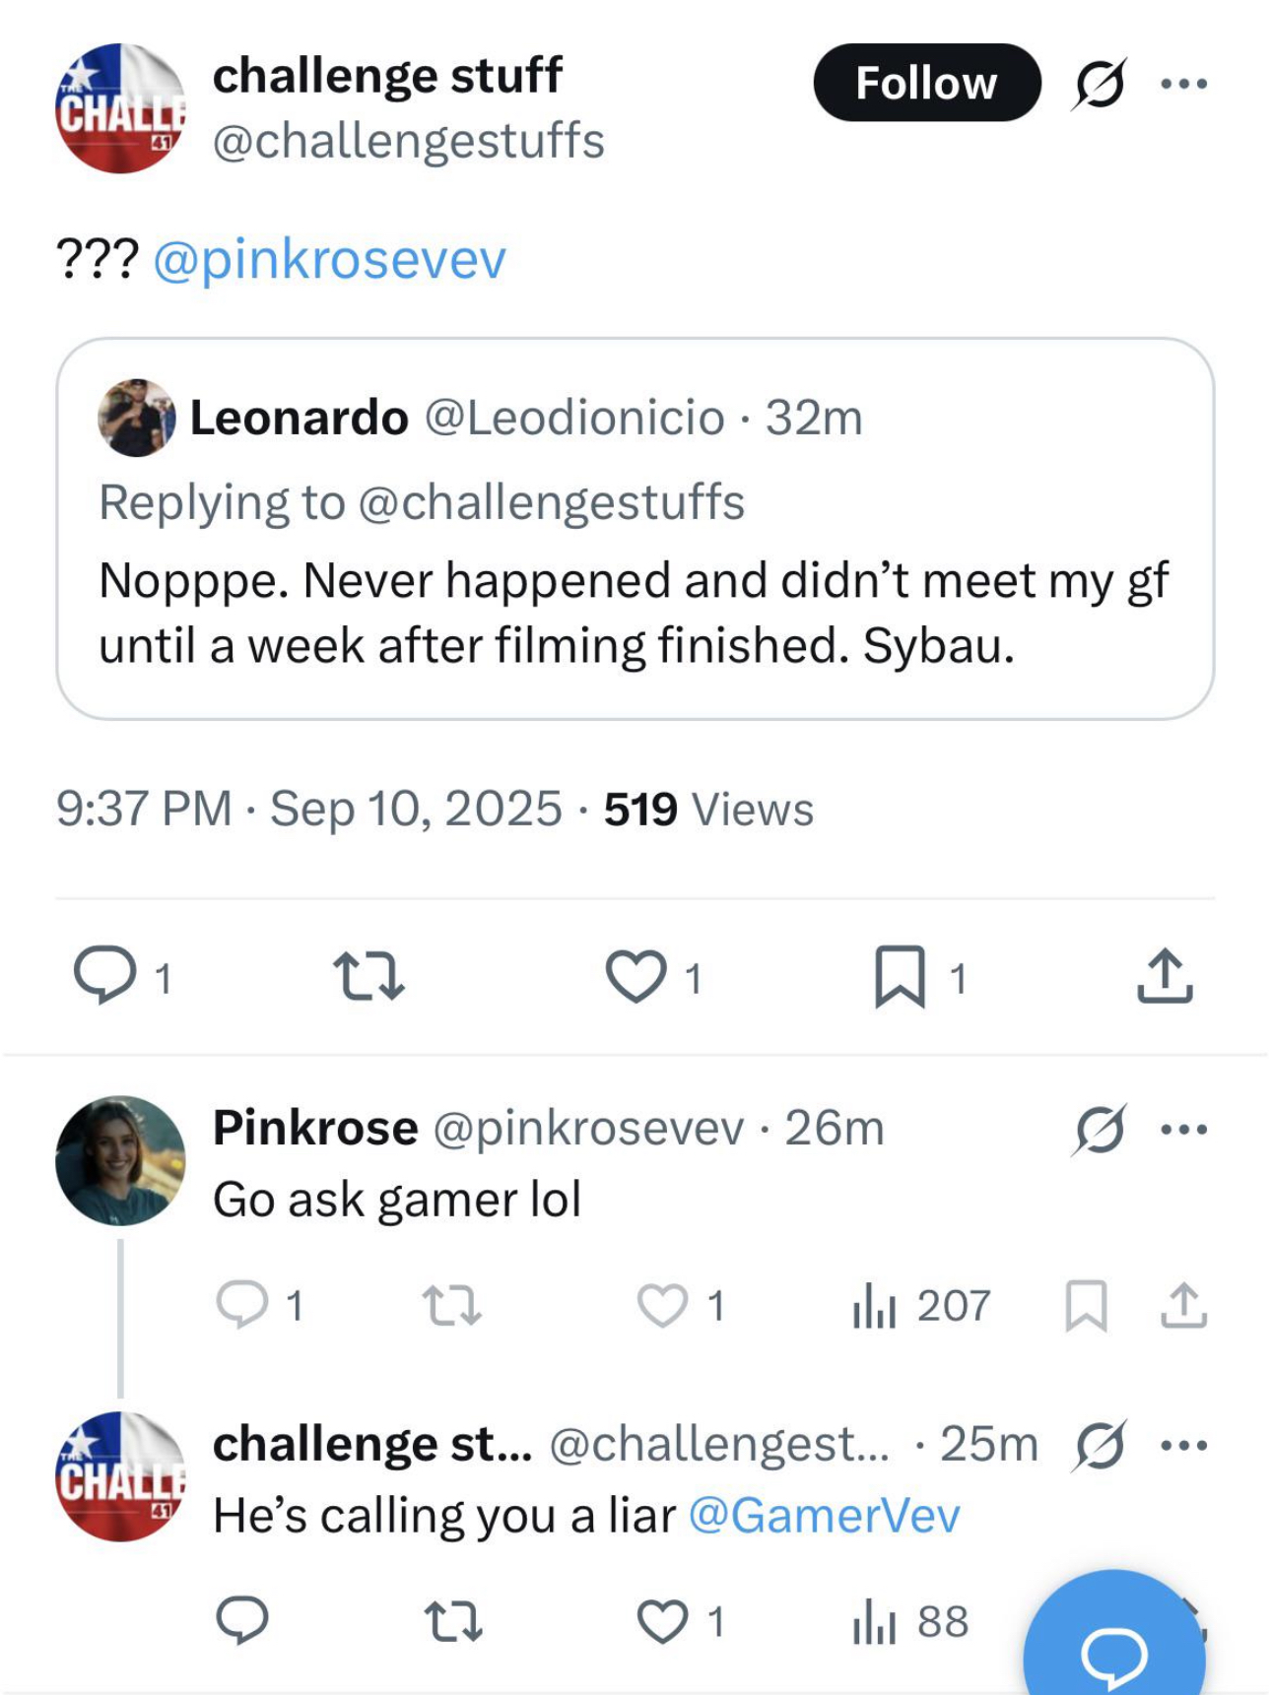The height and width of the screenshot is (1695, 1271).
Task: Open more options on 'calling you a liar' reply
Action: coord(1183,1446)
